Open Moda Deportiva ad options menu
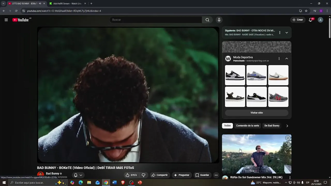Viewport: 331px width, 186px height. [279, 59]
